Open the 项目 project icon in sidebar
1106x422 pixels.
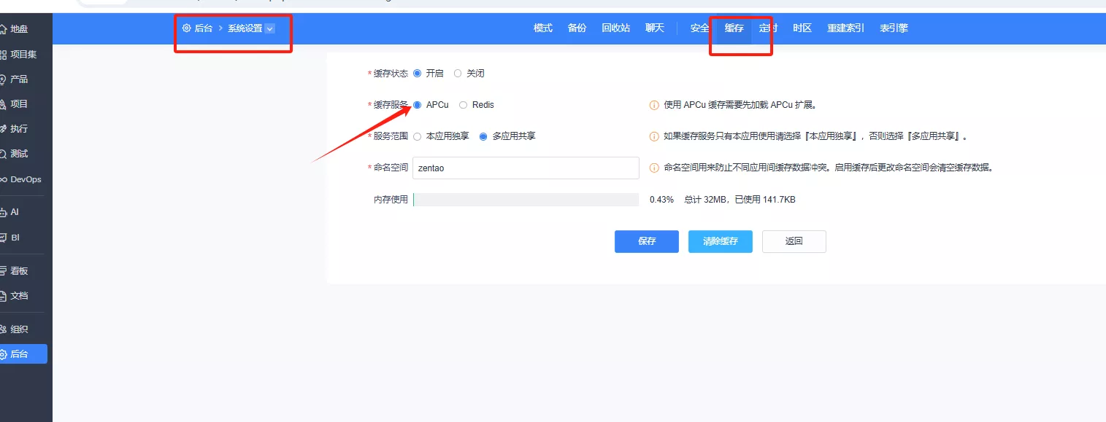[3, 104]
